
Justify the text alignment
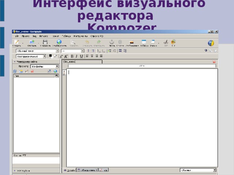click(101, 56)
